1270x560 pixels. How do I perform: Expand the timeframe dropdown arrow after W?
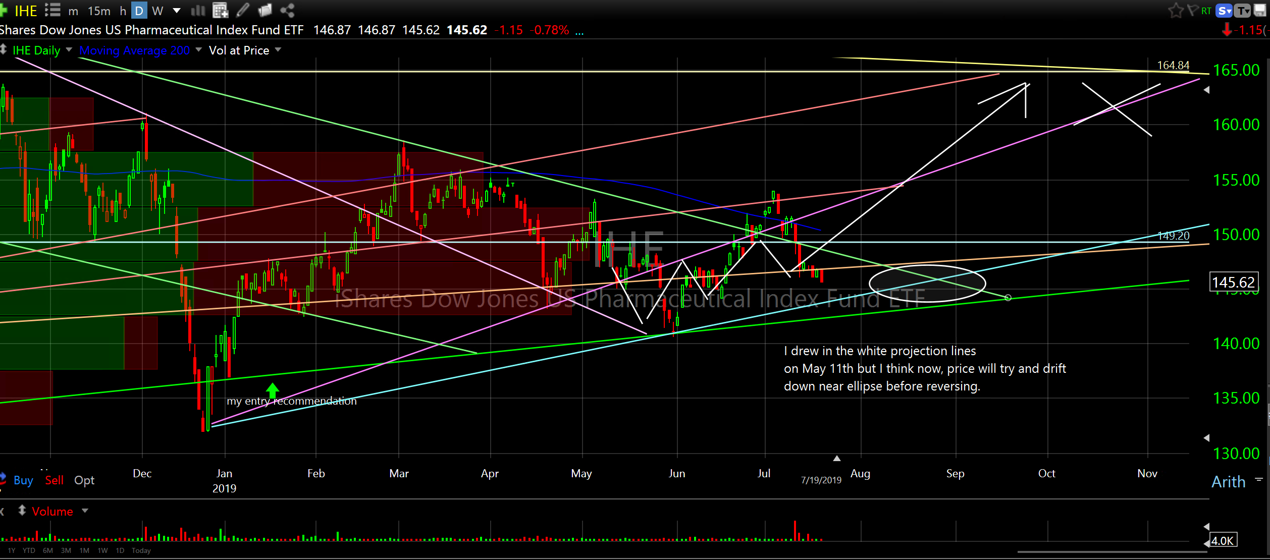point(177,11)
